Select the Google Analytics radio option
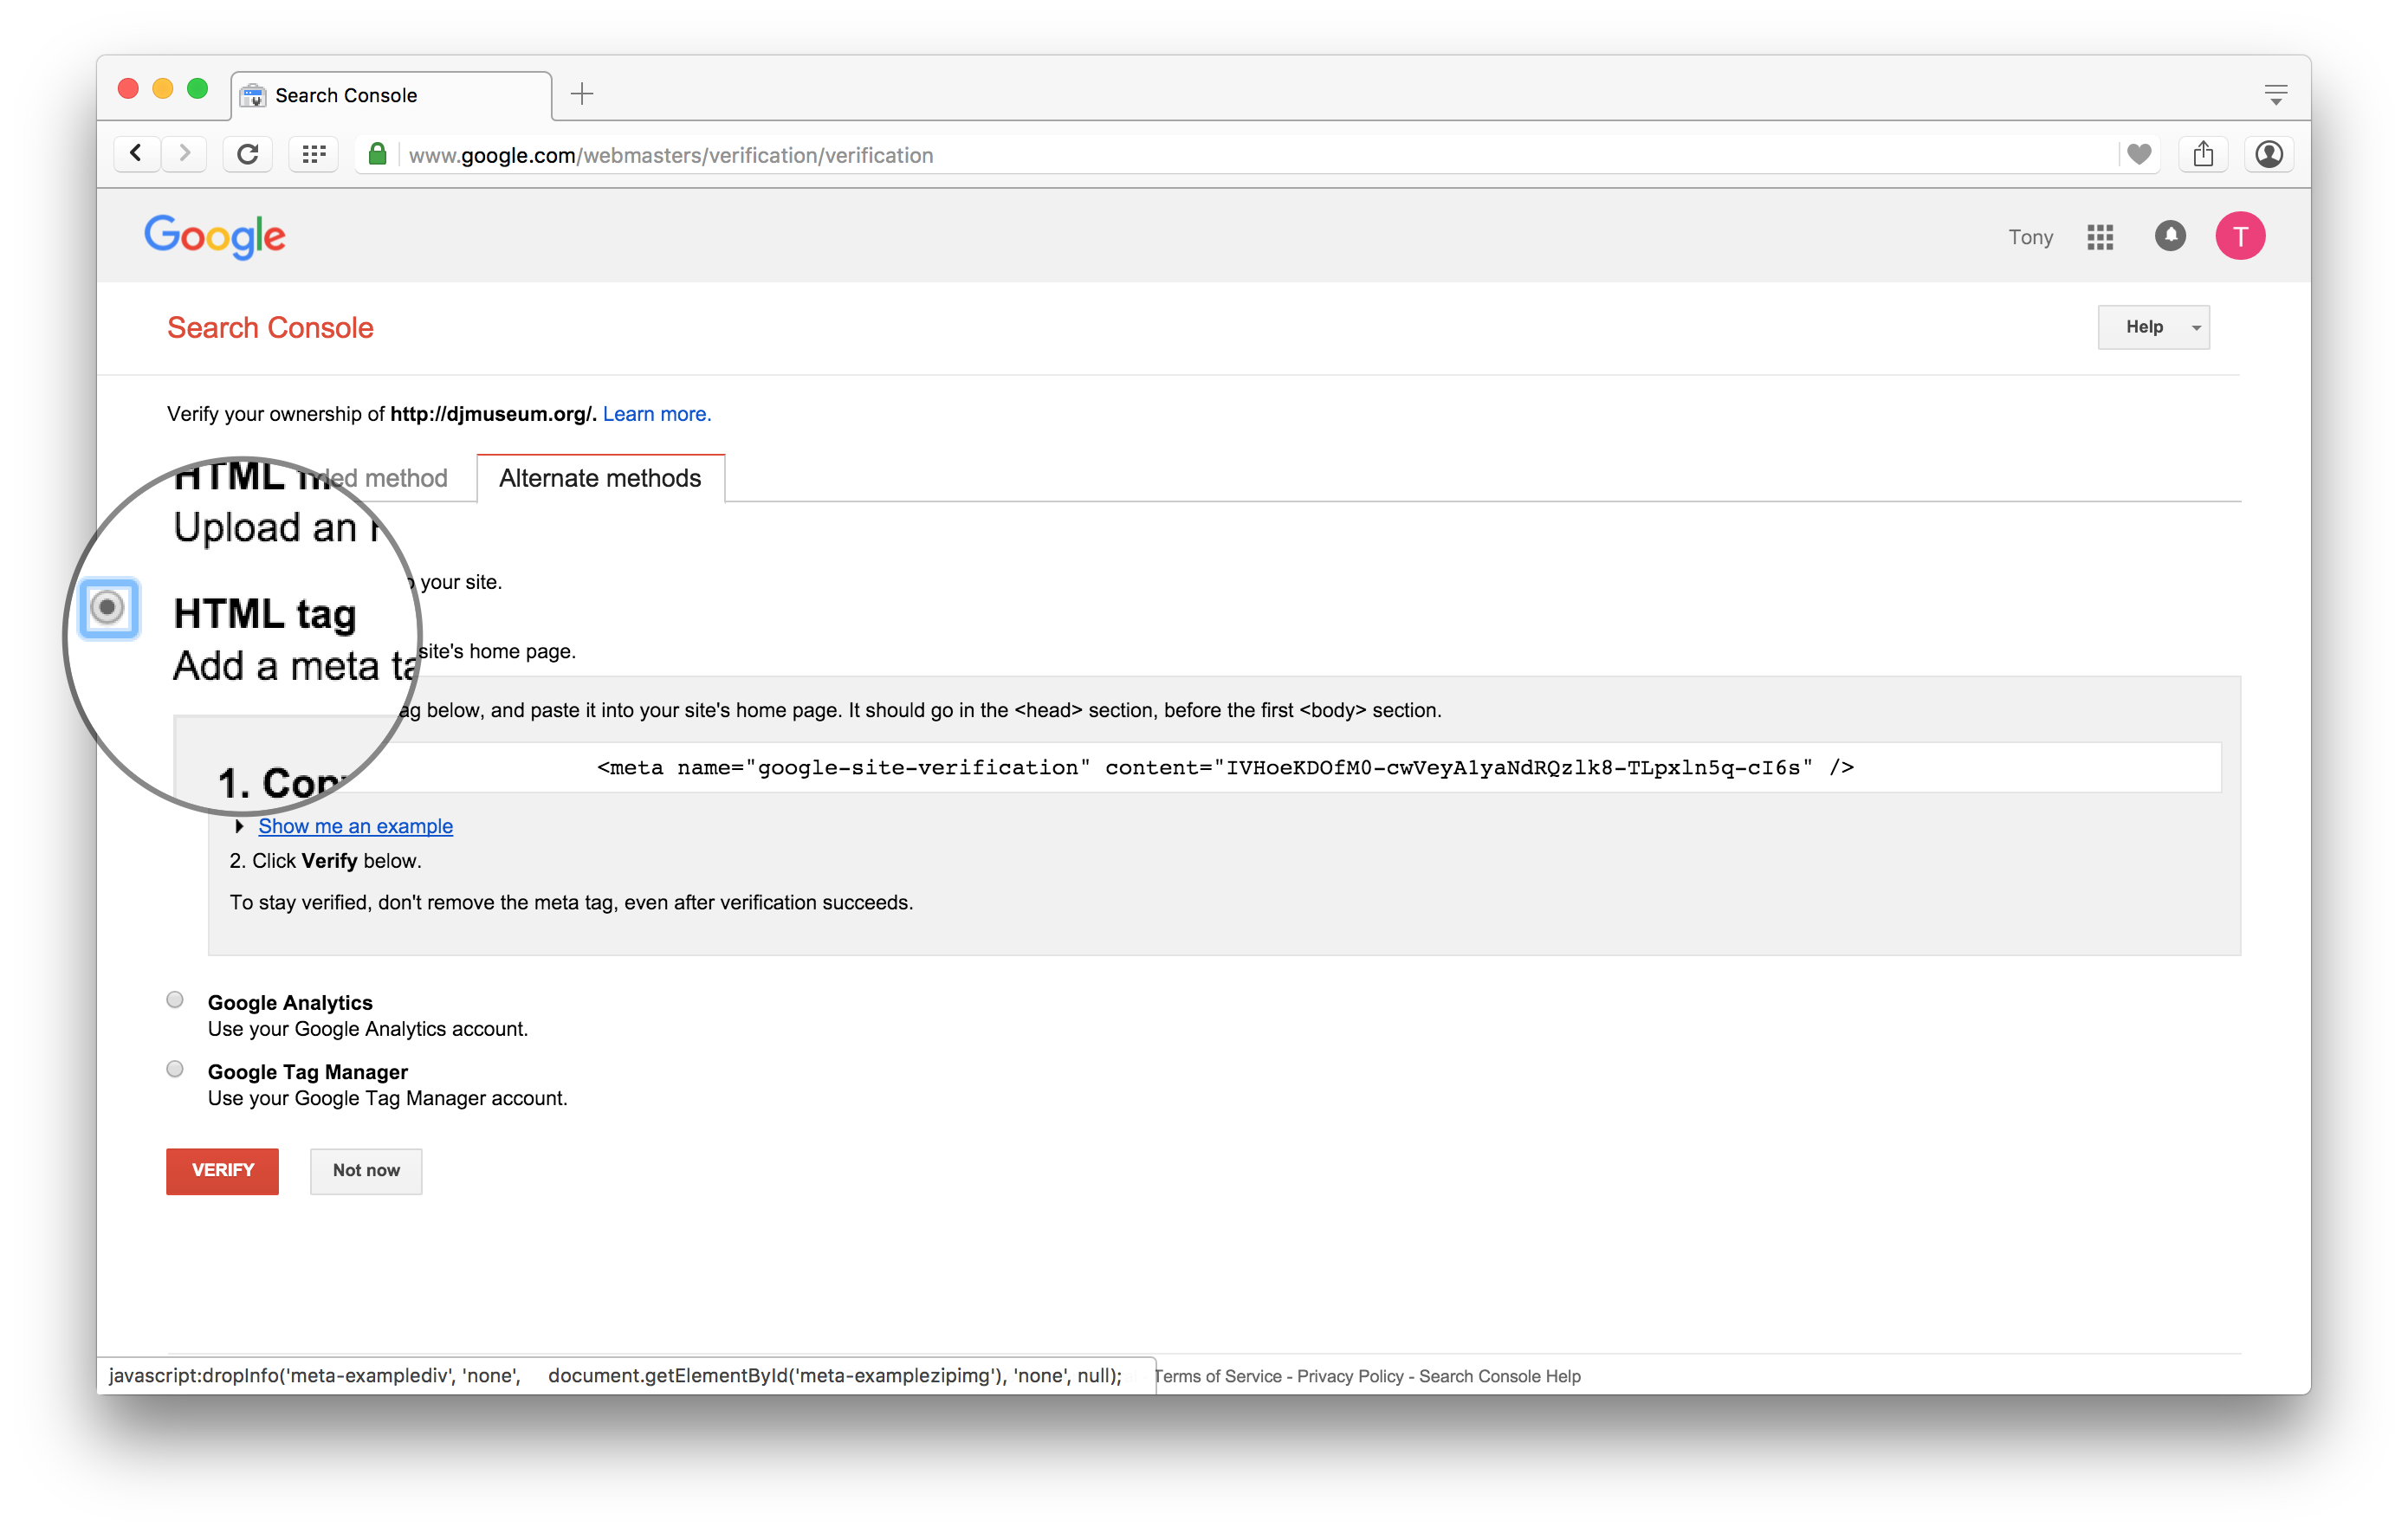 click(175, 1000)
